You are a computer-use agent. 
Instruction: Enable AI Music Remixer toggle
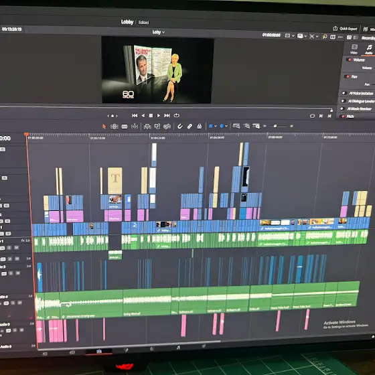pos(342,108)
